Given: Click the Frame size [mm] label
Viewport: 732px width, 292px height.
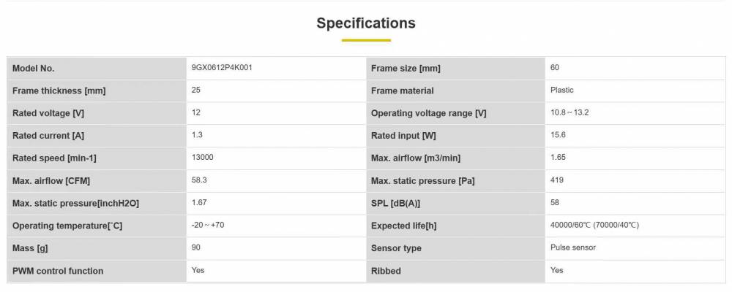Looking at the screenshot, I should pos(406,69).
